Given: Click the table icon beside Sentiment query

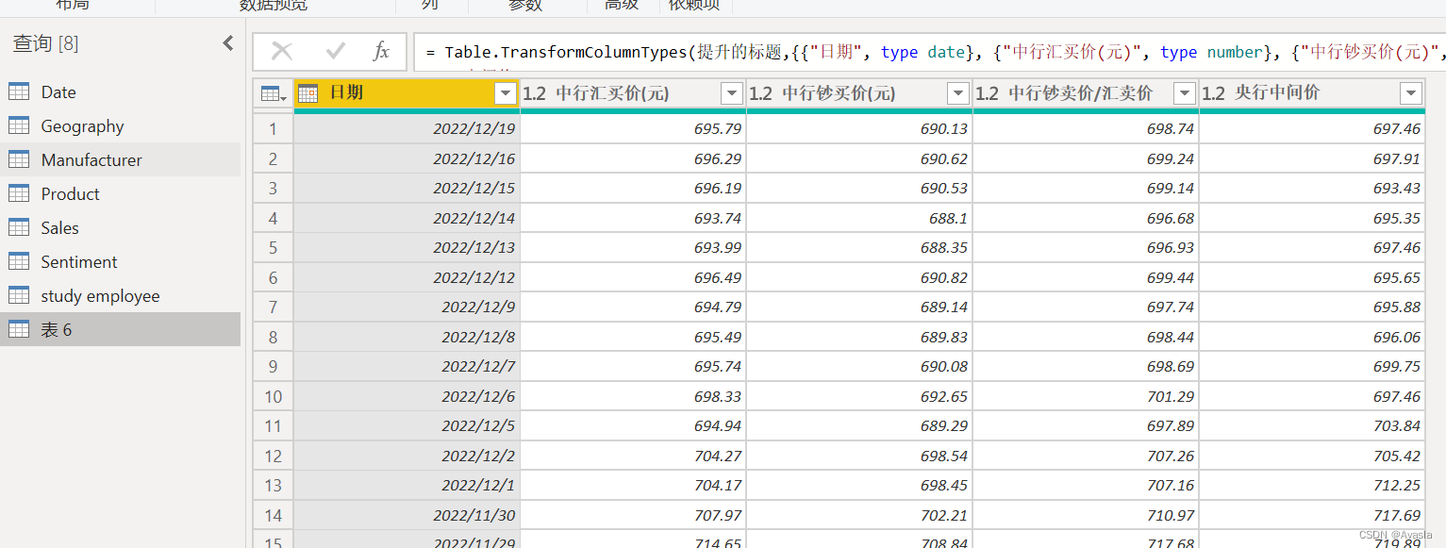Looking at the screenshot, I should pos(19,261).
